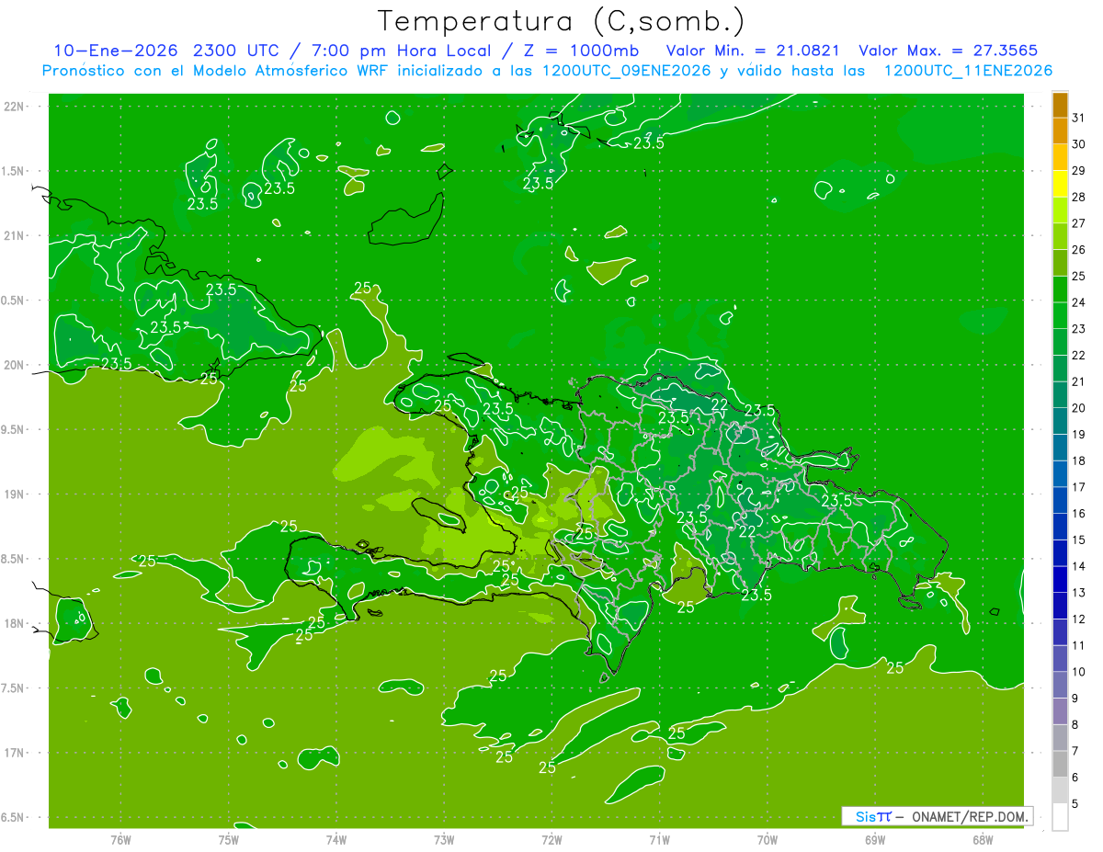Viewport: 1103px width, 852px height.
Task: Click the gray legend swatch between 6 and 7
Action: point(1060,765)
